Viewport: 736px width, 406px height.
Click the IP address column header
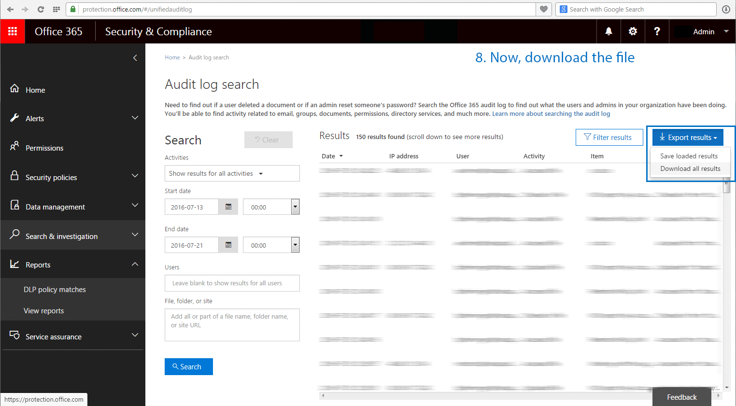click(x=404, y=156)
